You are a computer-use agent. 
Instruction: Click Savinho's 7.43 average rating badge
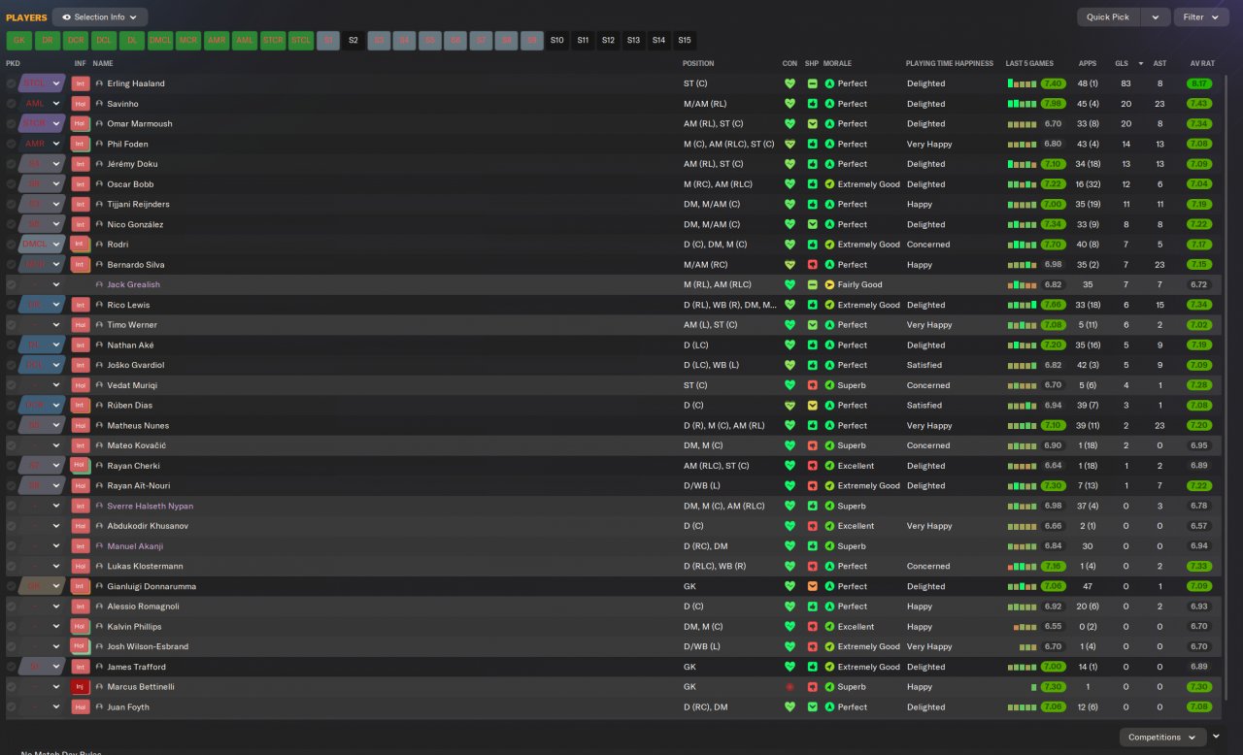[x=1198, y=104]
